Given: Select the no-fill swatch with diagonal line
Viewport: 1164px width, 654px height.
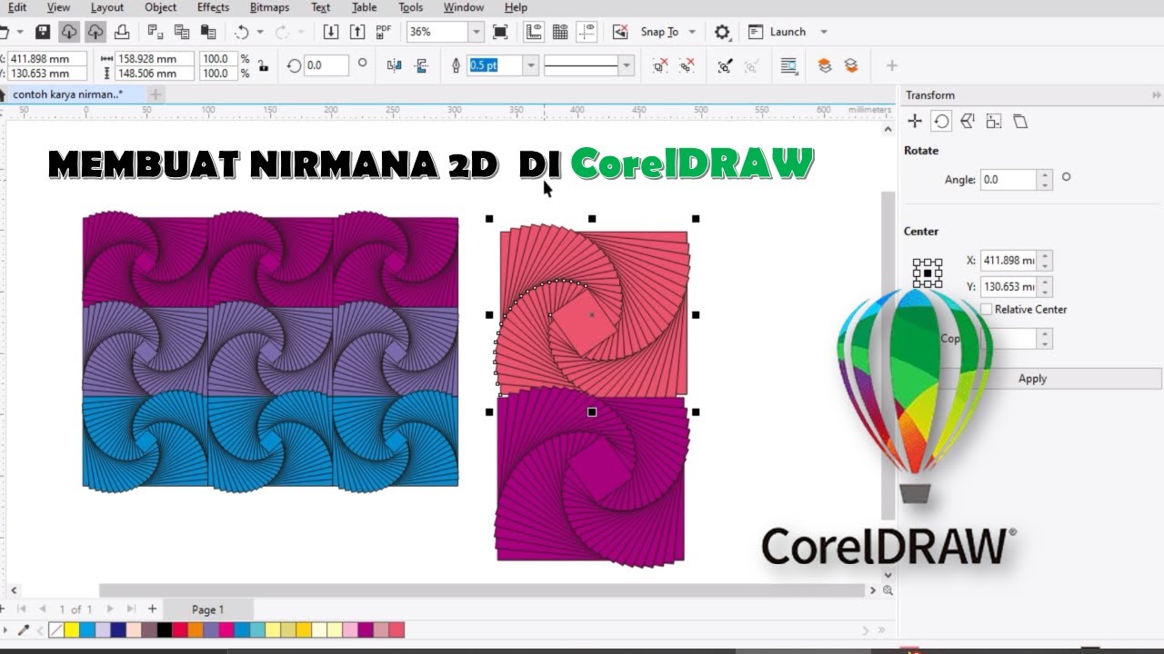Looking at the screenshot, I should pos(56,629).
